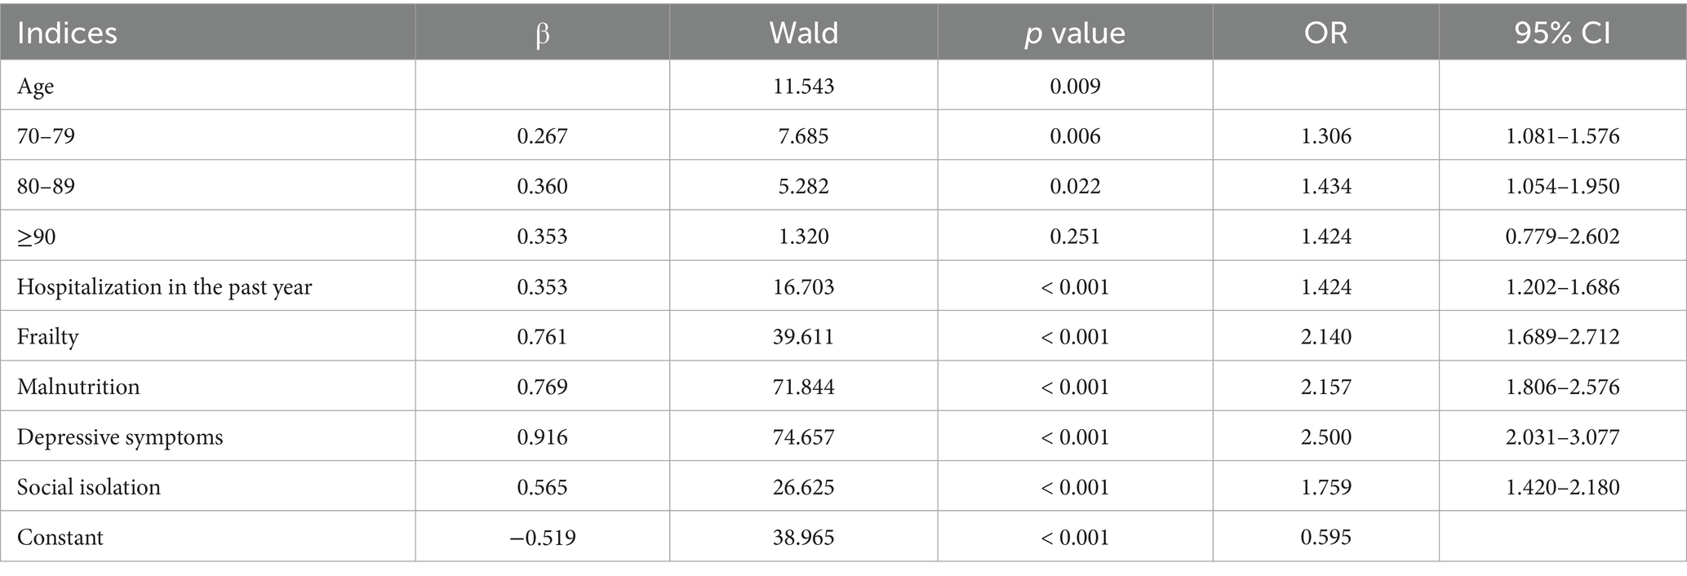Select the Age row label
The width and height of the screenshot is (1687, 576).
36,86
